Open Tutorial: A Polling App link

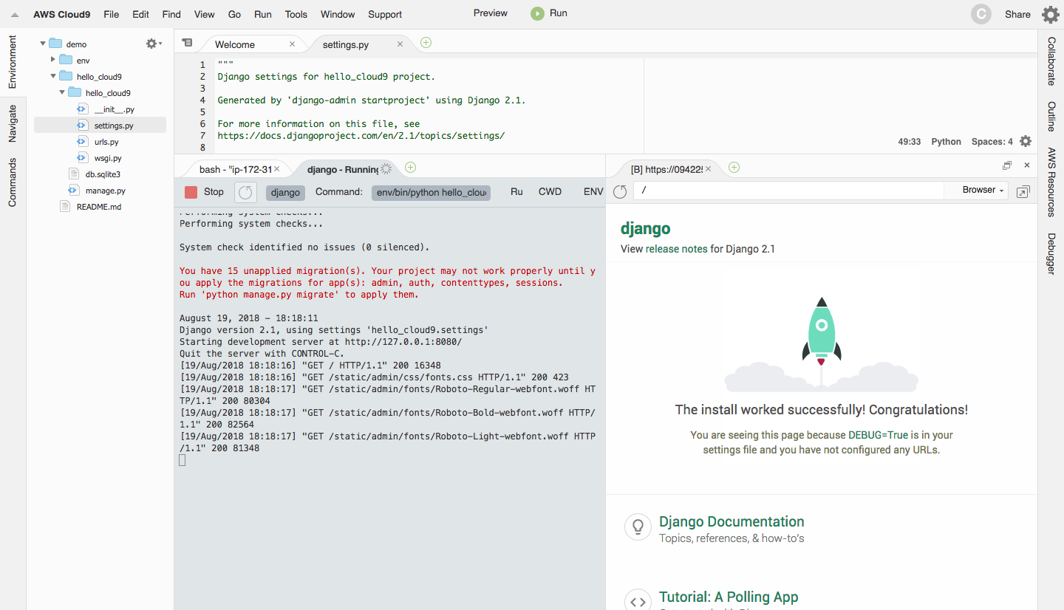[x=729, y=597]
